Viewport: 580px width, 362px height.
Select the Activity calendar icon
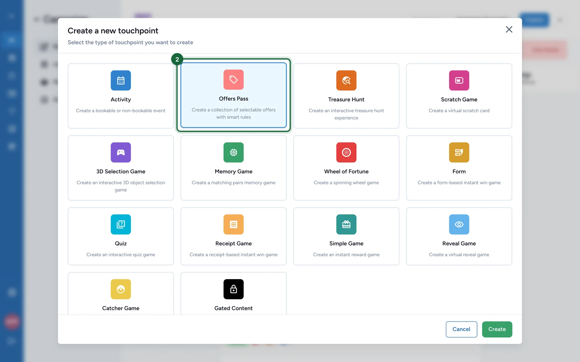point(121,80)
